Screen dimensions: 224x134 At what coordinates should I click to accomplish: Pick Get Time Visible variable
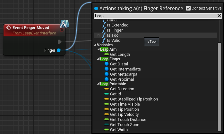point(122,104)
